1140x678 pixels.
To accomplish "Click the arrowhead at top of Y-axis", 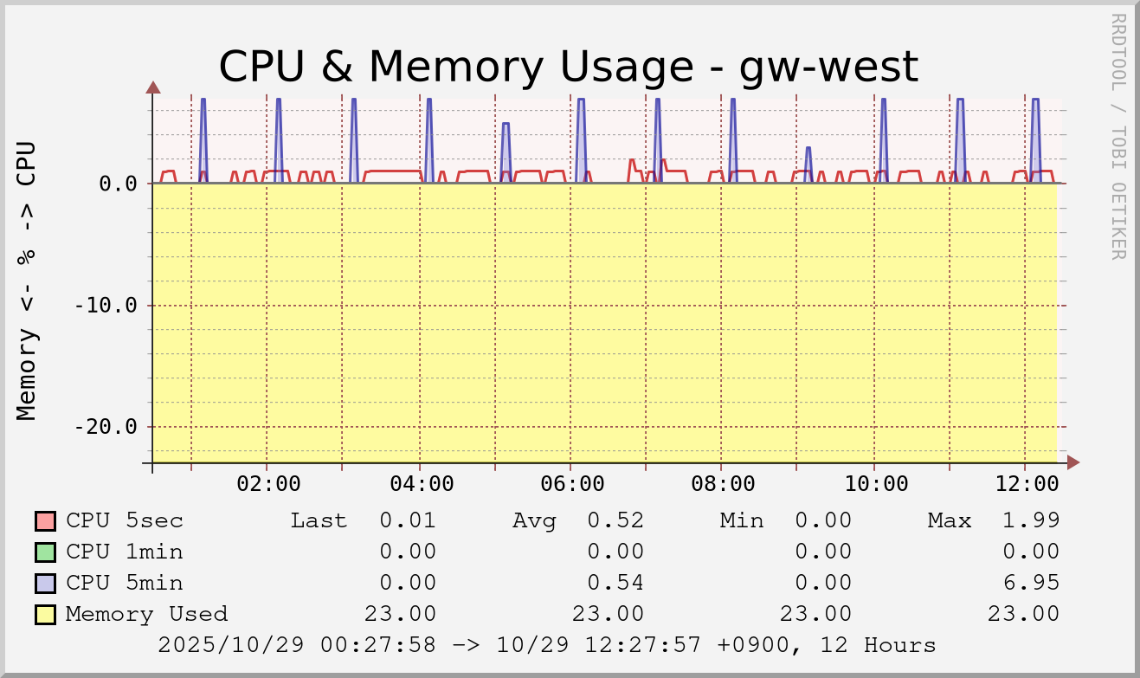I will pos(153,87).
